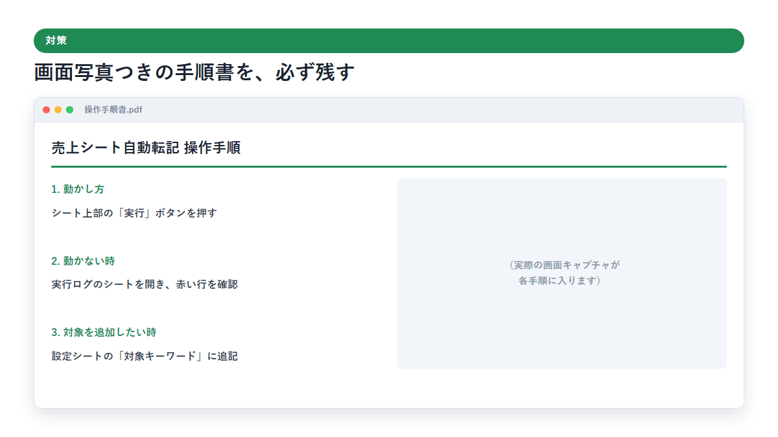This screenshot has height=437, width=778.
Task: Click step heading 2. 動かない時
Action: point(83,261)
